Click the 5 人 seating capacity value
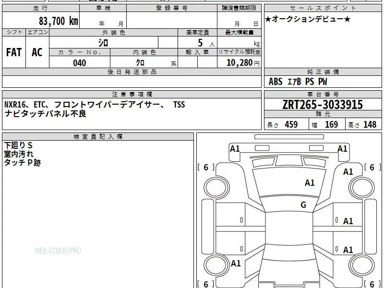Viewport: 384px width, 288px height. point(206,43)
